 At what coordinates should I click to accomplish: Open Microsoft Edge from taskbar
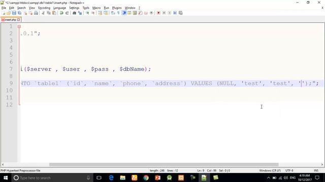click(111, 177)
